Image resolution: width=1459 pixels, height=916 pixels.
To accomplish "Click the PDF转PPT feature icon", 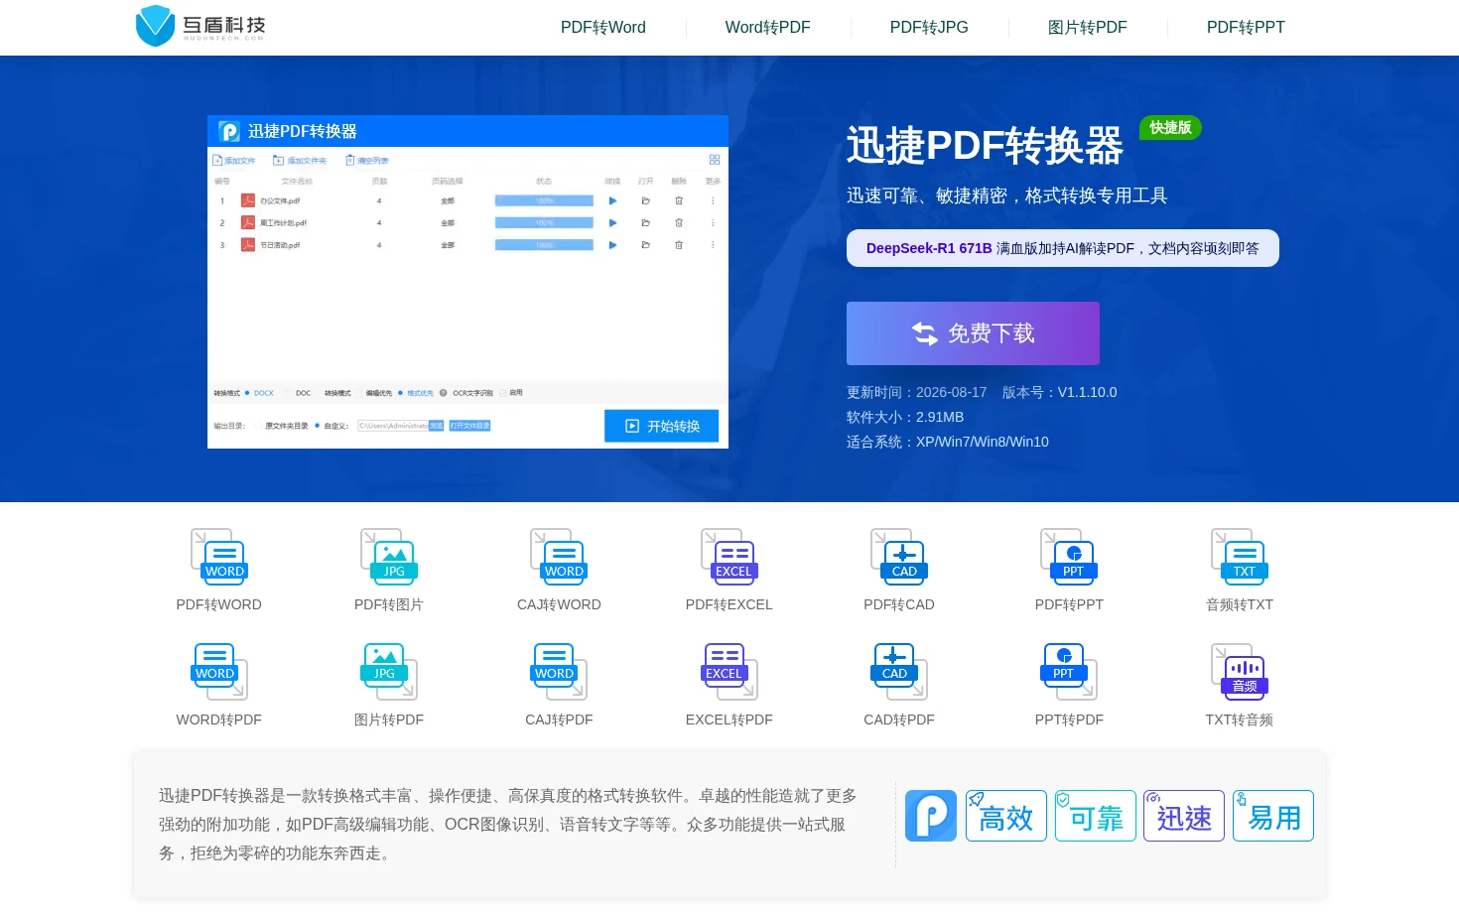I will pos(1069,557).
